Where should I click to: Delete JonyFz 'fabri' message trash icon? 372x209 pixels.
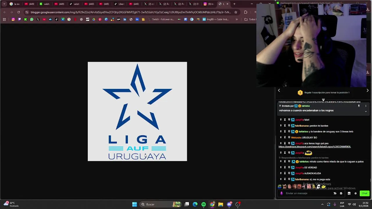(x=281, y=120)
